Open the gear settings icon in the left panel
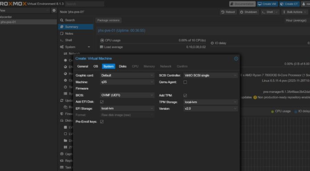The height and width of the screenshot is (171, 310). [x=54, y=11]
